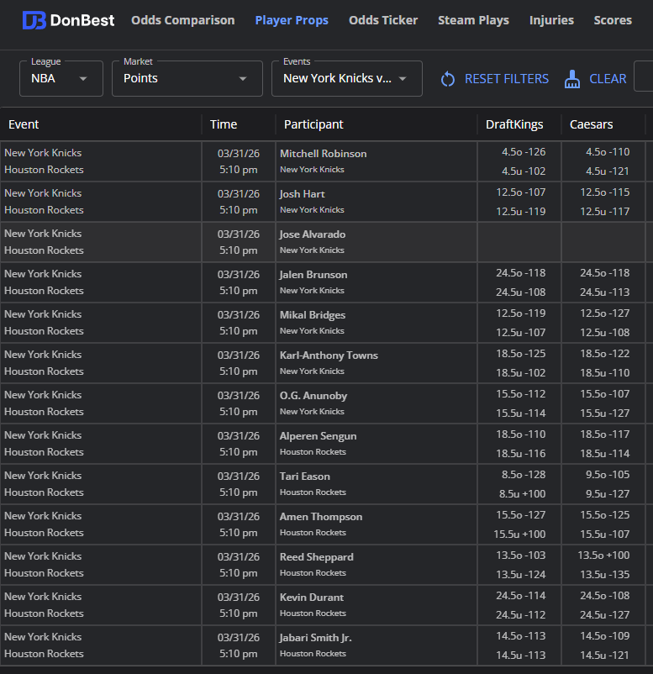653x674 pixels.
Task: Select O.G. Anunoby participant name
Action: 313,396
